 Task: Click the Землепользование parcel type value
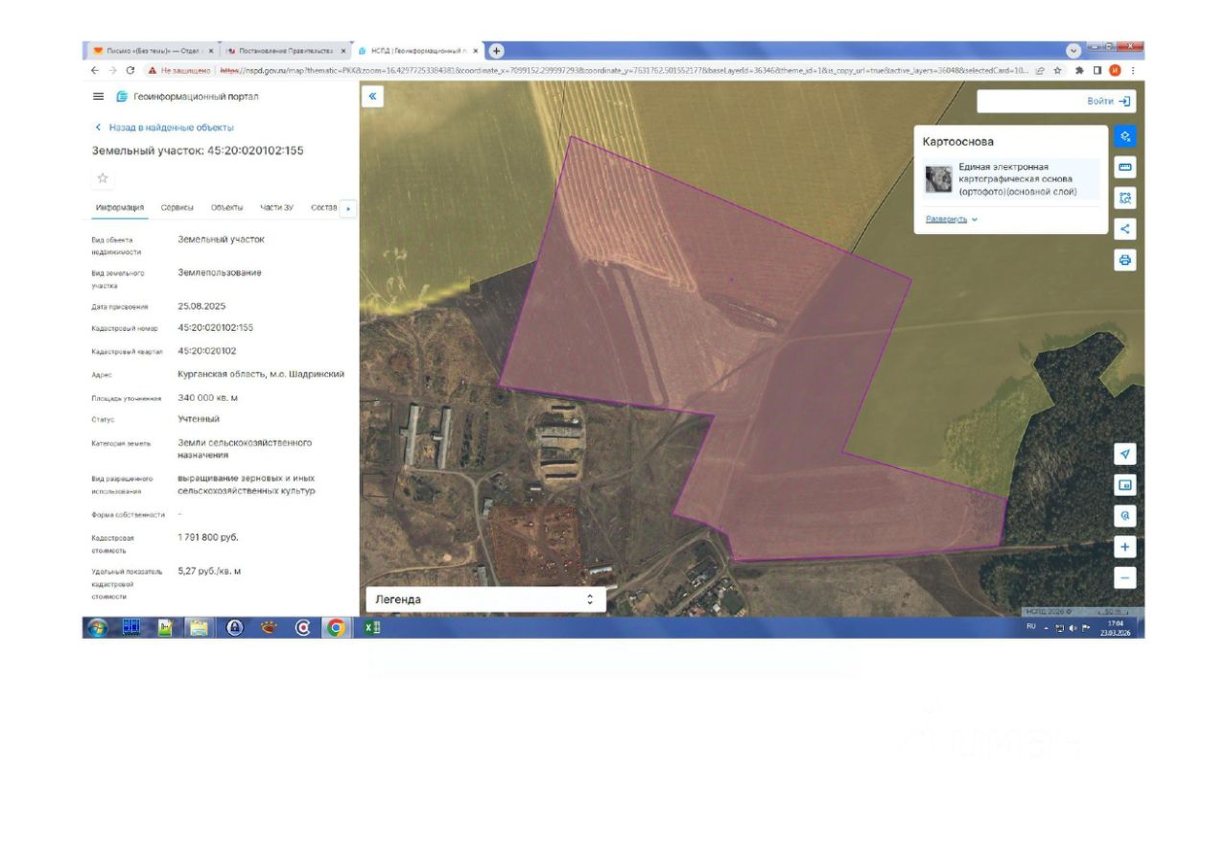[220, 273]
